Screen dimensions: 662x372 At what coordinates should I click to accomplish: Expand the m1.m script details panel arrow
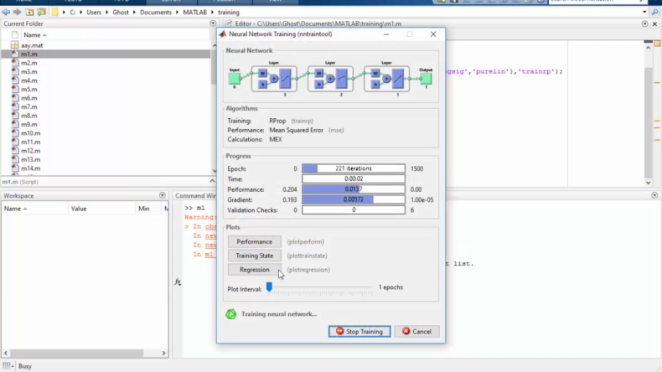coord(212,181)
